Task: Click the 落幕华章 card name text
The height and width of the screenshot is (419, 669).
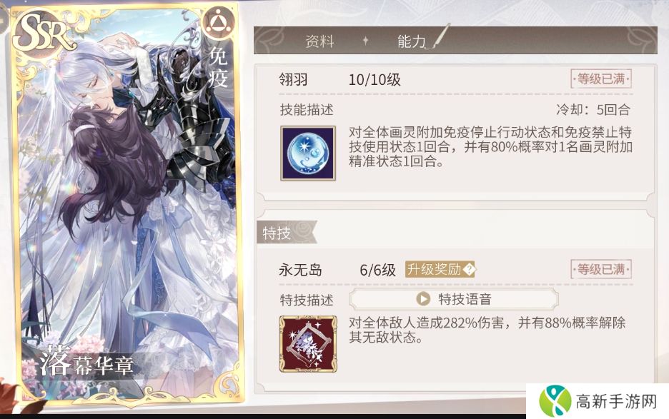Action: (86, 362)
